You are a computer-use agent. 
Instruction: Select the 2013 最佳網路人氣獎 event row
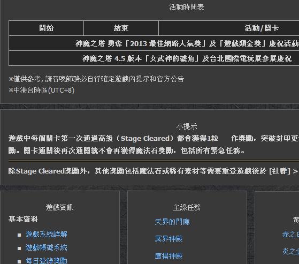click(154, 43)
